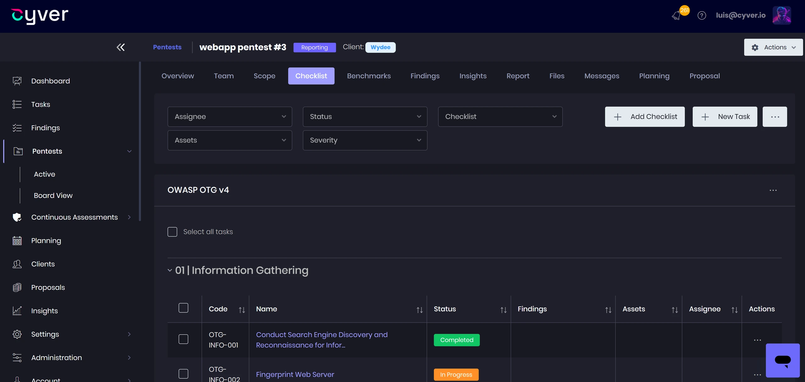Open the OWASP OTG v4 ellipsis menu
This screenshot has height=382, width=805.
pyautogui.click(x=773, y=190)
